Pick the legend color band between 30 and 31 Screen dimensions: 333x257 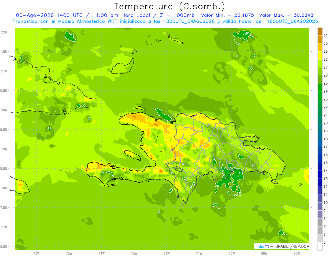320,40
